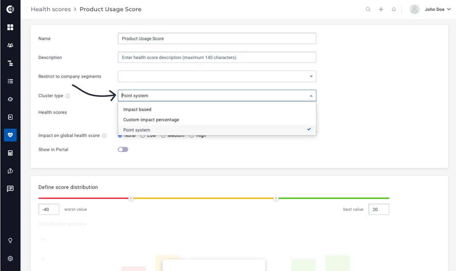This screenshot has width=456, height=271.
Task: Click the worst value field showing -40
Action: point(49,209)
